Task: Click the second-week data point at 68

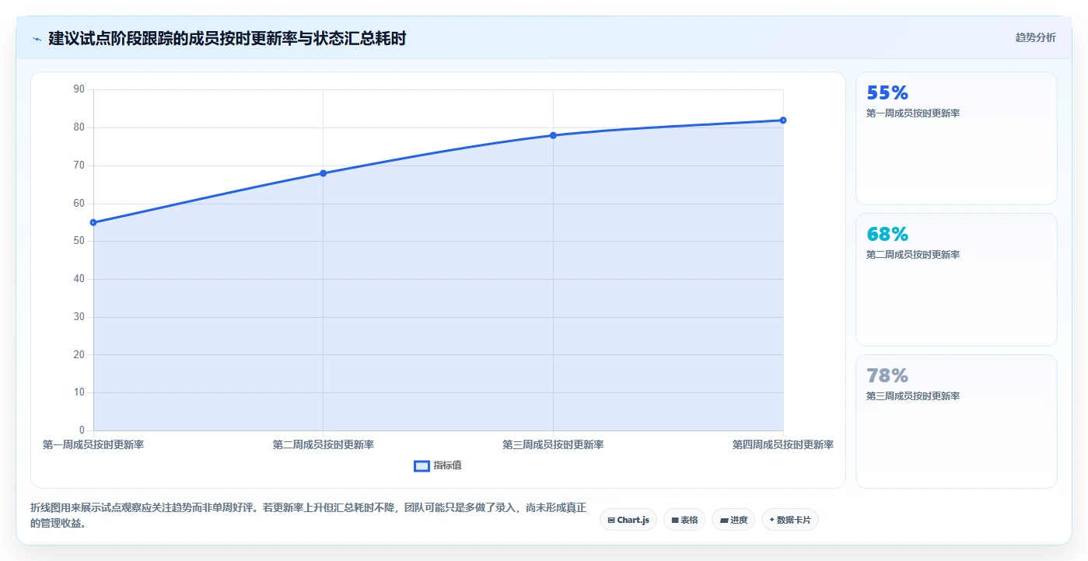Action: click(x=323, y=173)
